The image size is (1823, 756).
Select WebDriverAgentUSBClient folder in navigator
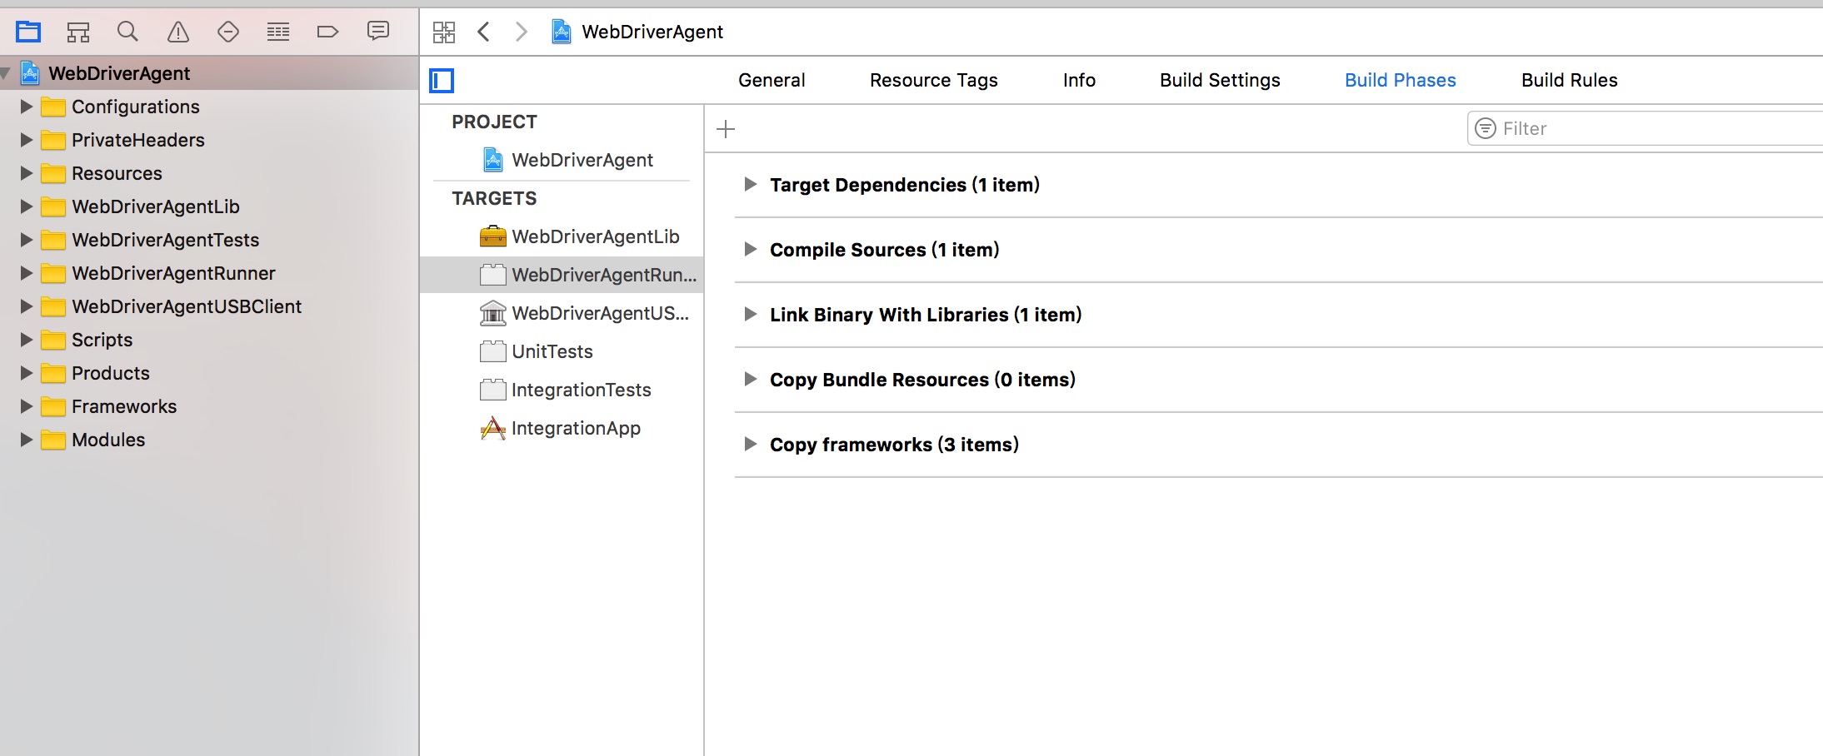pos(187,306)
